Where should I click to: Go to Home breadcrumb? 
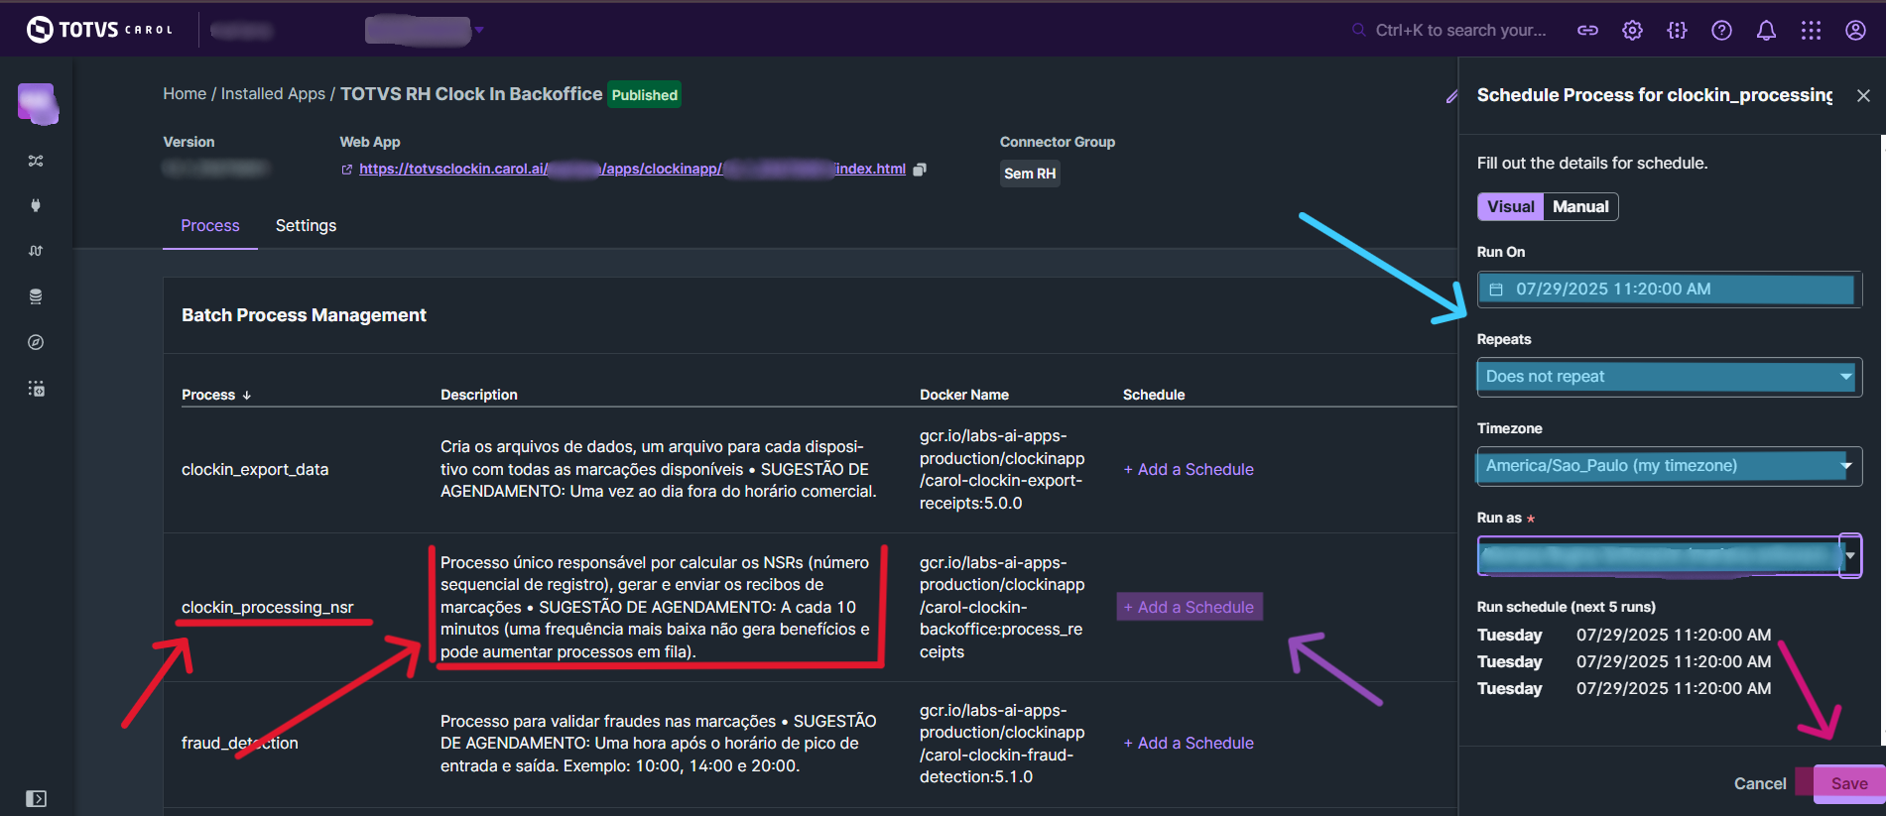tap(185, 93)
